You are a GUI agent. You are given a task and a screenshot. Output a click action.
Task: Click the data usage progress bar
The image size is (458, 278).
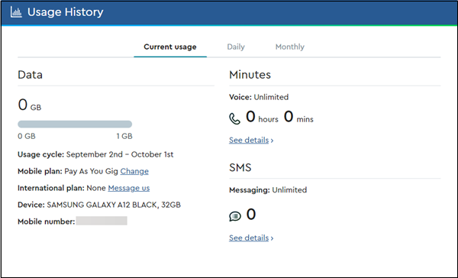click(75, 124)
